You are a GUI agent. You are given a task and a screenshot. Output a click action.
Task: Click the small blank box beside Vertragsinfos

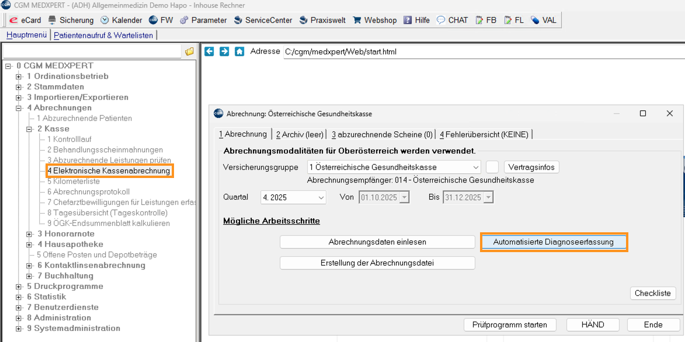pyautogui.click(x=492, y=167)
